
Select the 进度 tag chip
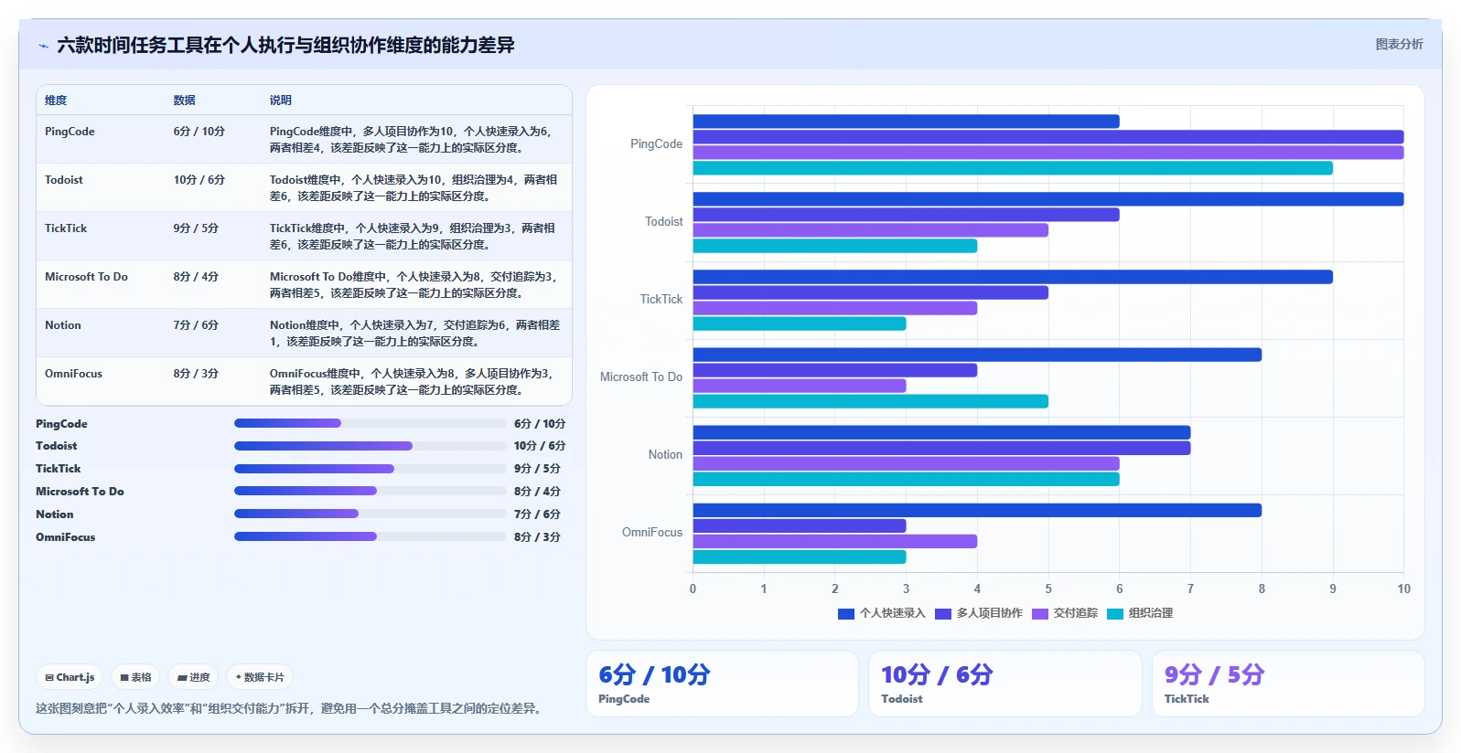pos(193,677)
